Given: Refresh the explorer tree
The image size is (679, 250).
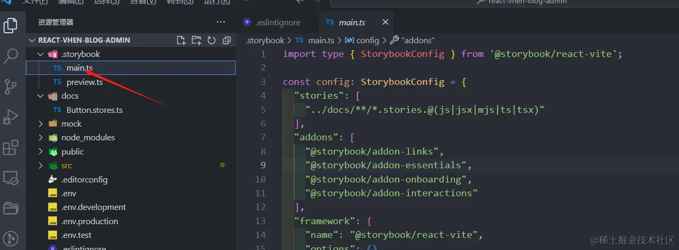Looking at the screenshot, I should tap(212, 40).
